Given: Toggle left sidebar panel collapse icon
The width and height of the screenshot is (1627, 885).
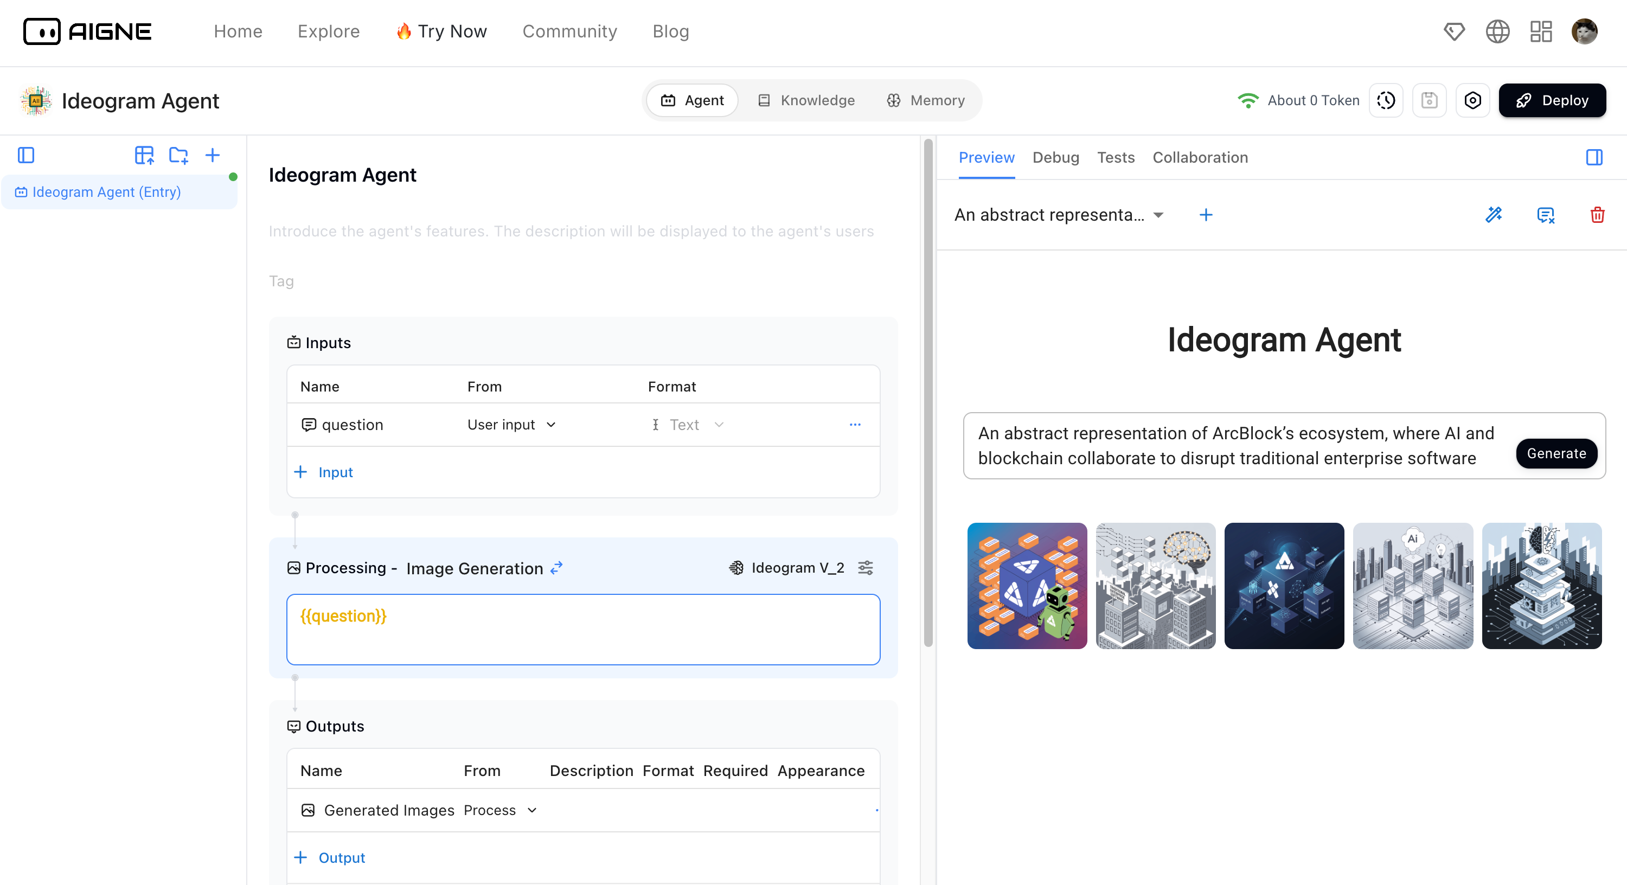Looking at the screenshot, I should point(26,156).
